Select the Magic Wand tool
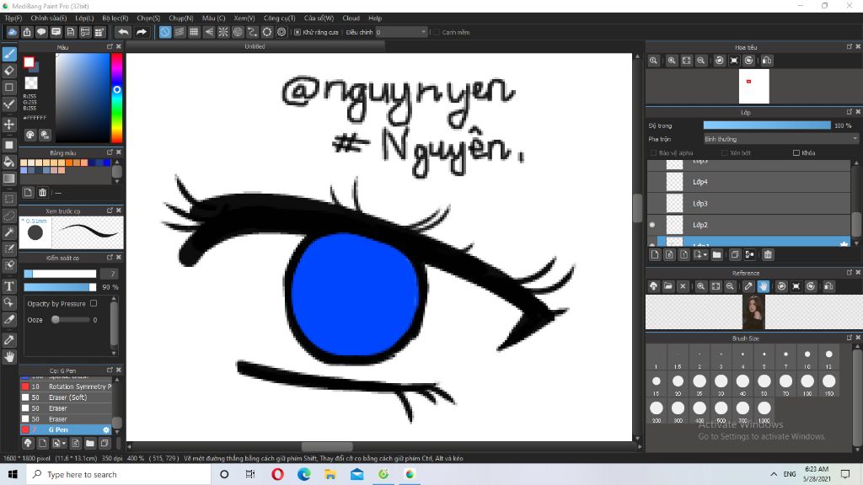Screen dimensions: 863x485 [9, 232]
